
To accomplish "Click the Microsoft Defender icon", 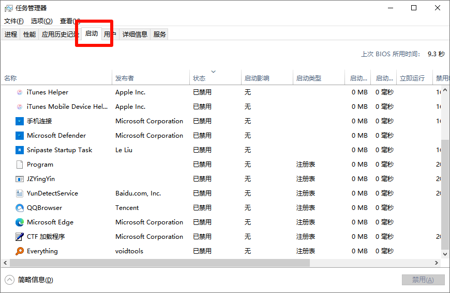I will click(x=20, y=136).
